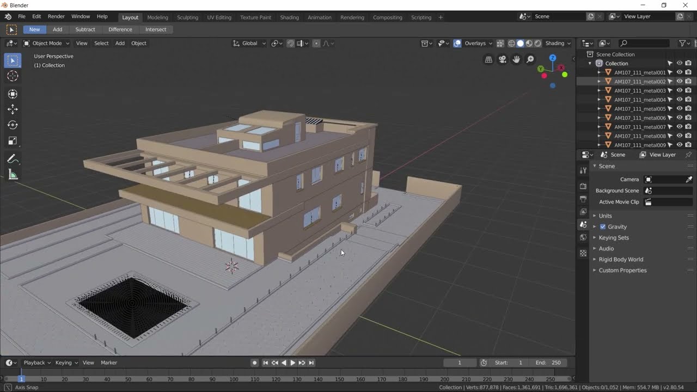Choose the Scale tool in toolbar

click(x=13, y=141)
